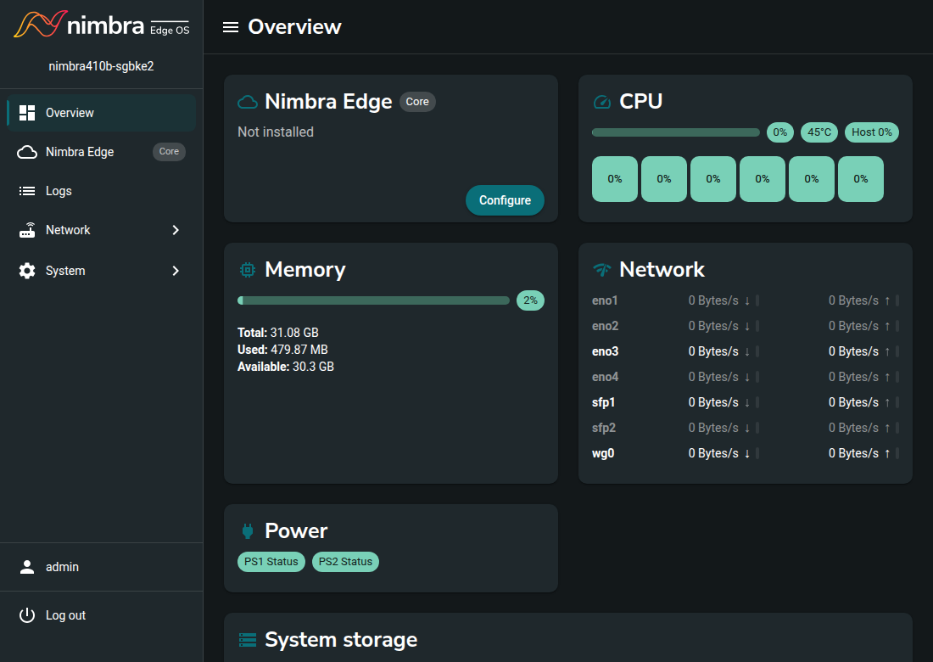Click the Memory usage progress bar
This screenshot has width=933, height=662.
point(373,300)
